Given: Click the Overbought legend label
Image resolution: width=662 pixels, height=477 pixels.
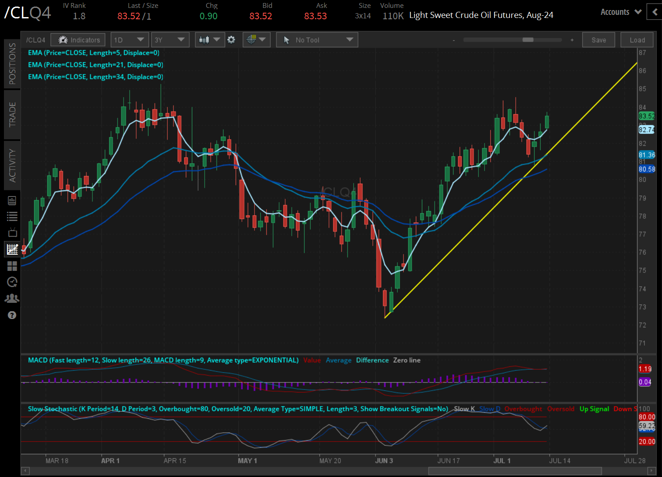Looking at the screenshot, I should point(523,409).
